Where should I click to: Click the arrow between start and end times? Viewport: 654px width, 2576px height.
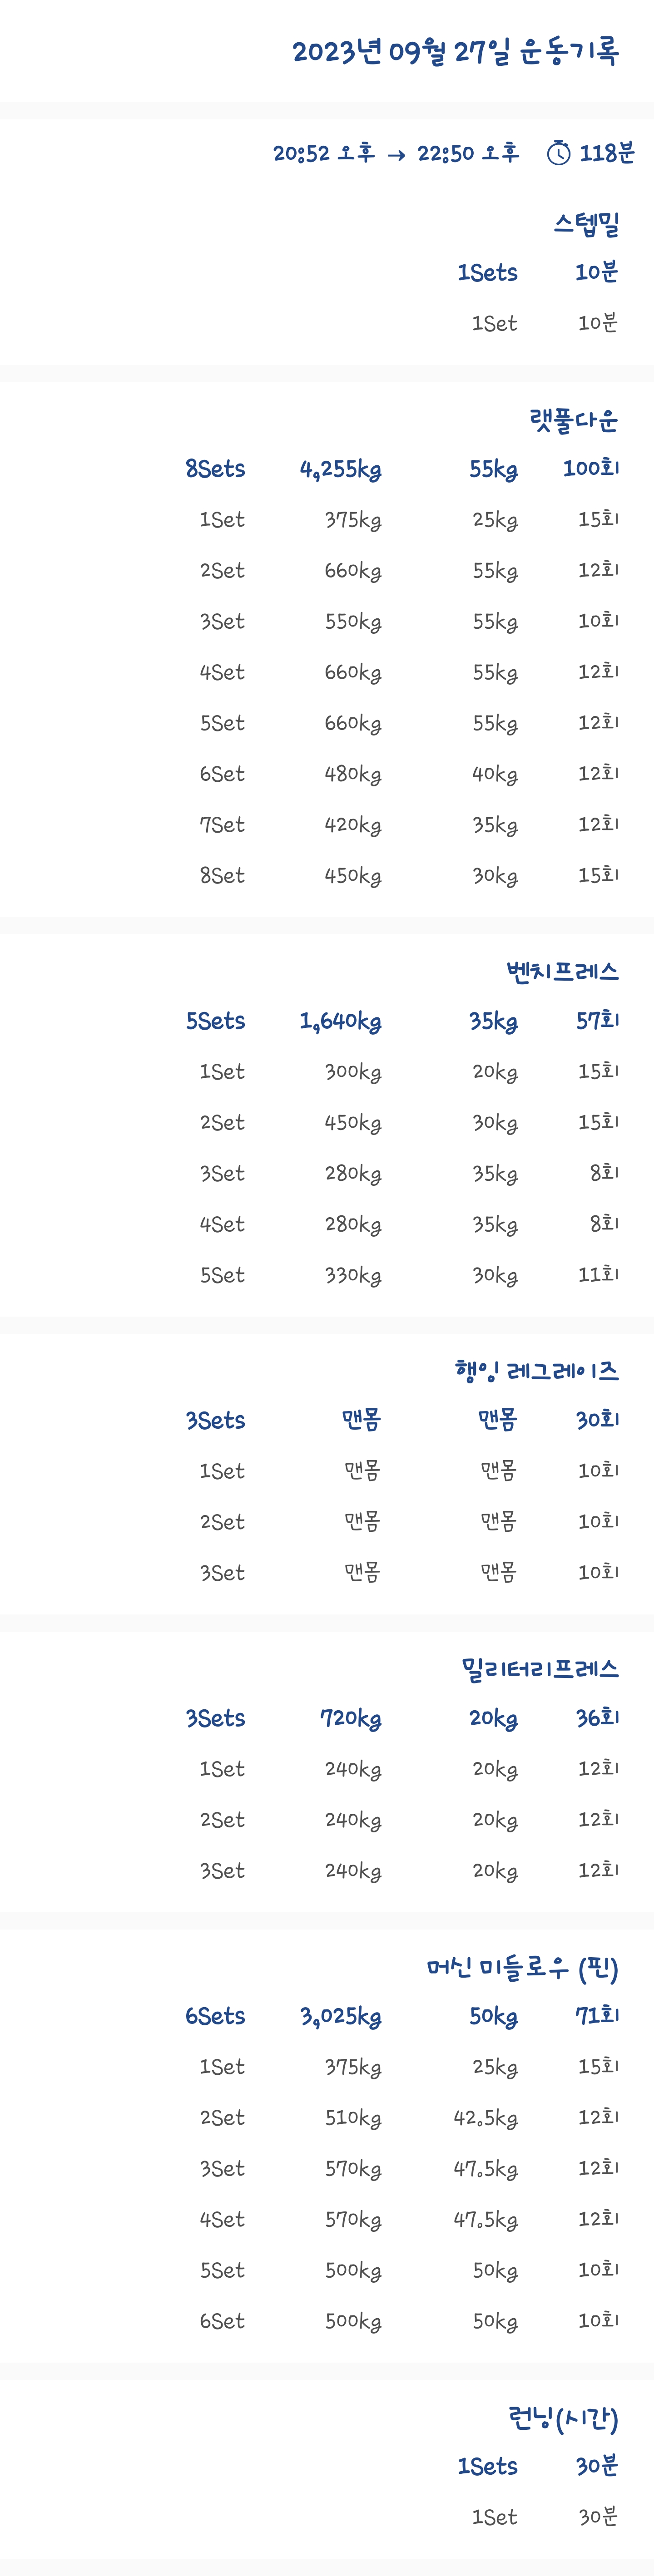tap(396, 155)
